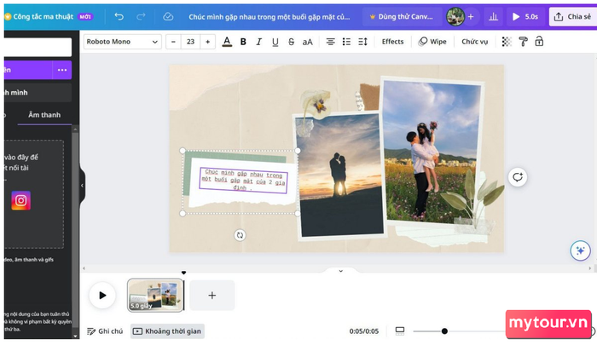Select top-left resize handle of text box
The image size is (597, 345).
point(183,151)
